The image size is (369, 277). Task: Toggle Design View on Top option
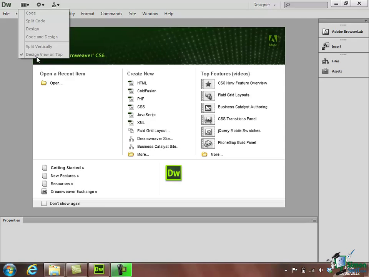44,54
